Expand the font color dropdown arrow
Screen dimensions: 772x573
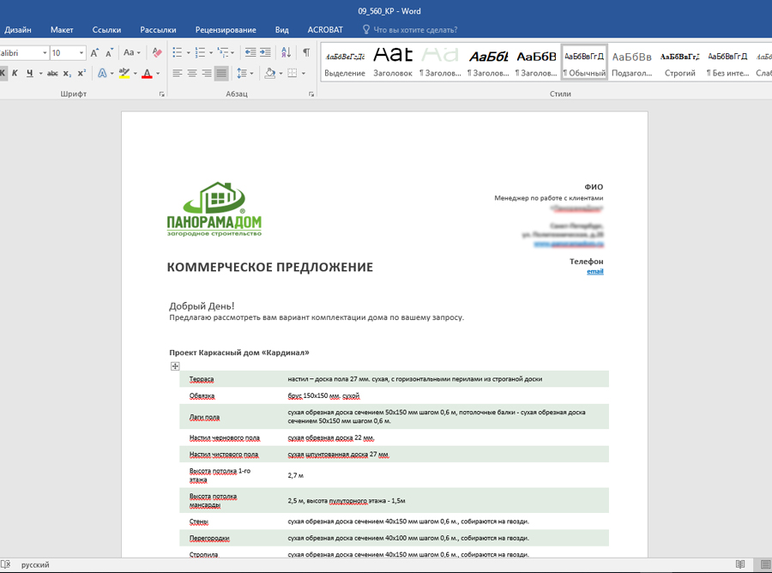tap(158, 74)
